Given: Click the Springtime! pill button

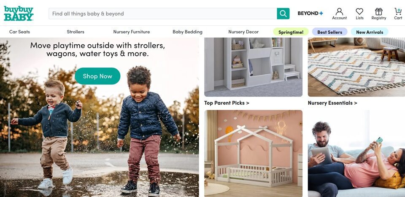Looking at the screenshot, I should (x=291, y=32).
